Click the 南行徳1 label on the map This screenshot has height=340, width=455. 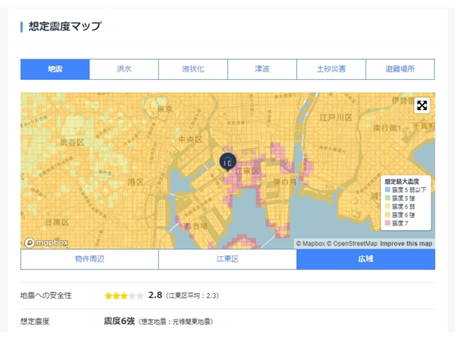click(x=387, y=128)
